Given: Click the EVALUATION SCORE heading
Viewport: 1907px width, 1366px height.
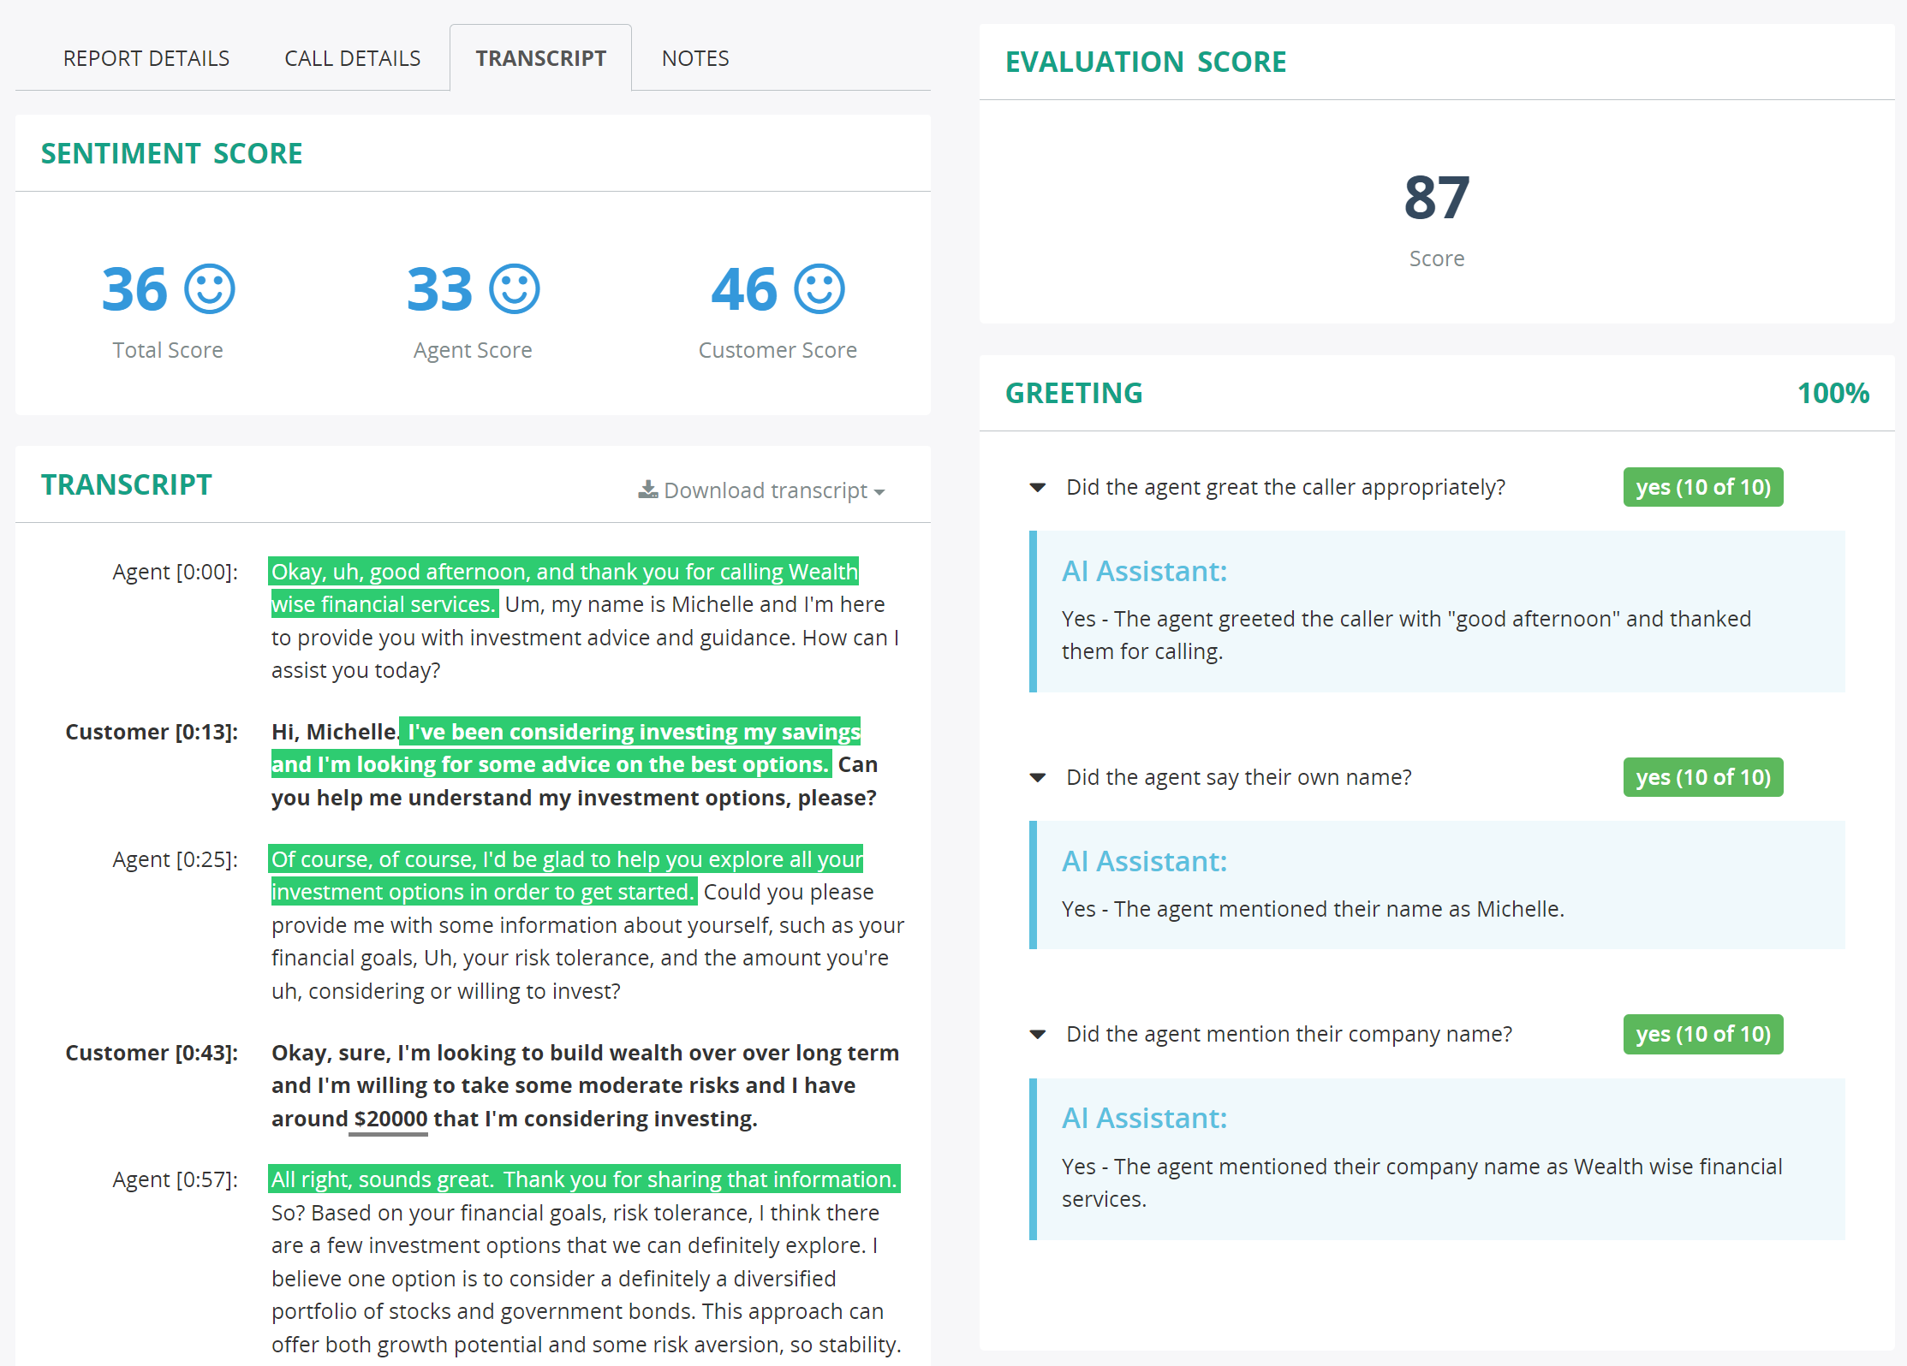Looking at the screenshot, I should point(1147,61).
